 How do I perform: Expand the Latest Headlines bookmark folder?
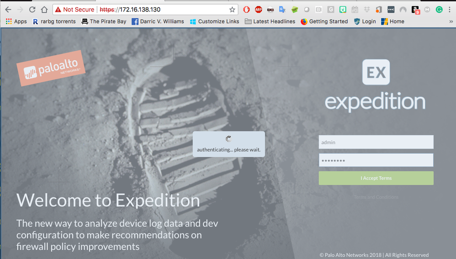point(270,21)
